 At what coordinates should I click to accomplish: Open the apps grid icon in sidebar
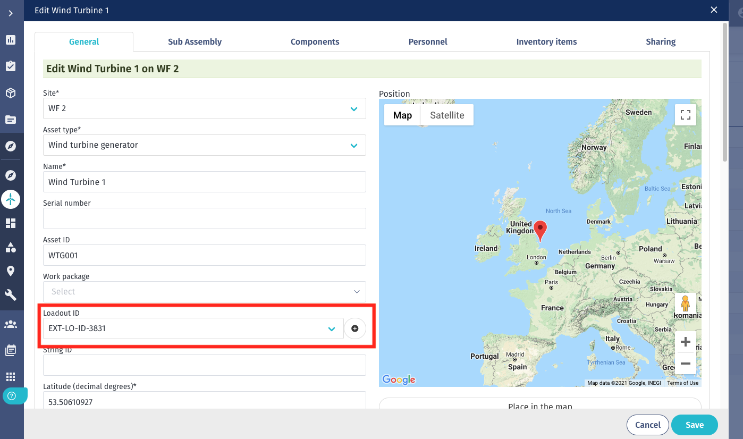[x=11, y=377]
